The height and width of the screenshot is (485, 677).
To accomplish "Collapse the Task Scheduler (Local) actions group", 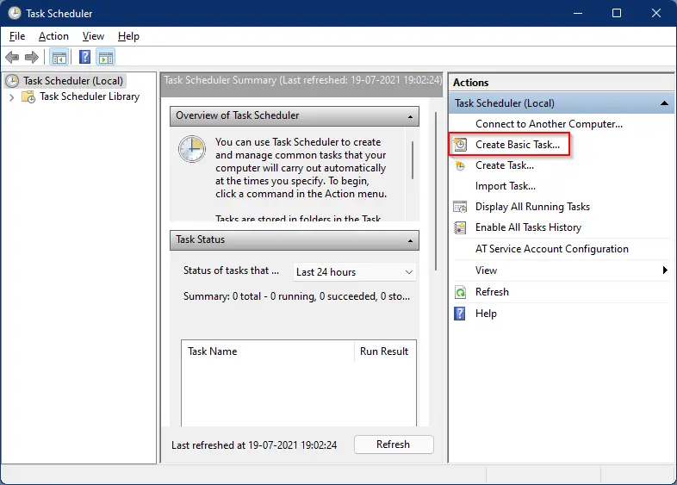I will (x=664, y=103).
